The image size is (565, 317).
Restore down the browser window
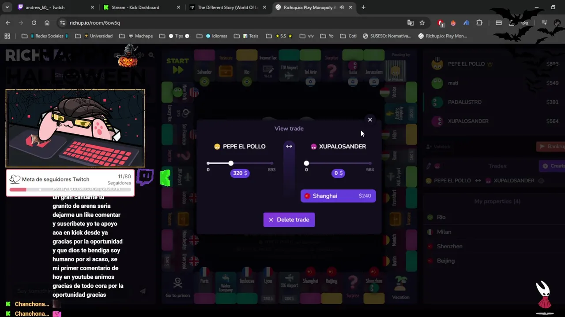pos(553,7)
